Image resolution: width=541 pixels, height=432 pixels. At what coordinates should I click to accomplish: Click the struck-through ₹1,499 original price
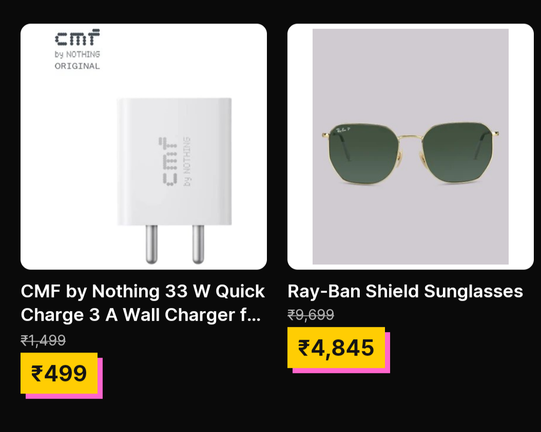(x=43, y=340)
